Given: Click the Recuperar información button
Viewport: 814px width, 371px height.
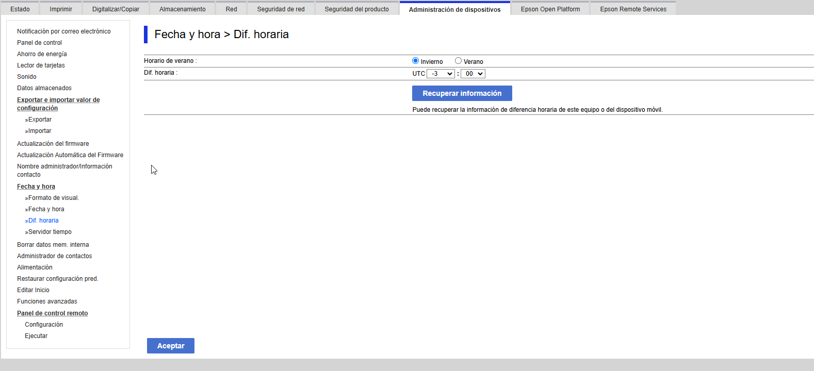Looking at the screenshot, I should (462, 93).
